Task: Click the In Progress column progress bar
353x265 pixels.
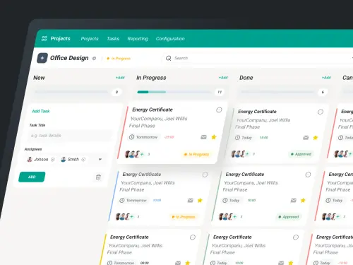Action: [x=174, y=92]
